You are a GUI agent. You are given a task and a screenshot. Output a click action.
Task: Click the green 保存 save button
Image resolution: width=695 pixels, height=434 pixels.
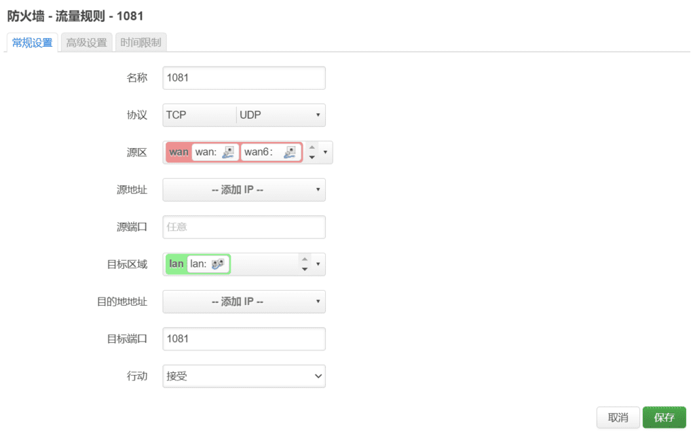(664, 417)
